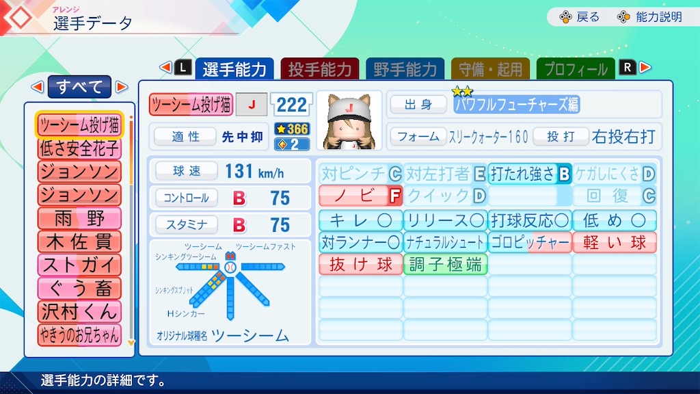Click the baseball icon in pitch chart
This screenshot has height=394, width=700.
pyautogui.click(x=230, y=267)
